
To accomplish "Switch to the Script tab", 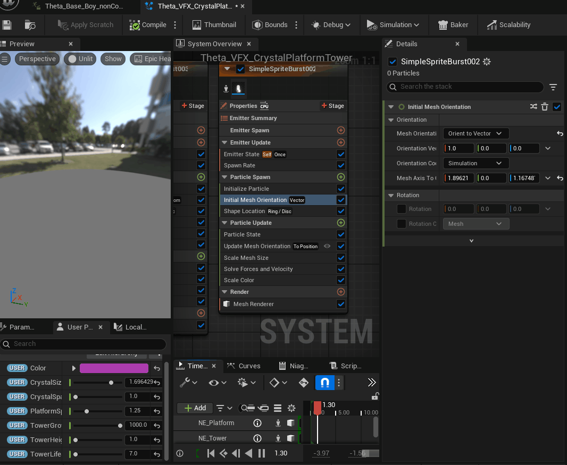I will [x=345, y=366].
